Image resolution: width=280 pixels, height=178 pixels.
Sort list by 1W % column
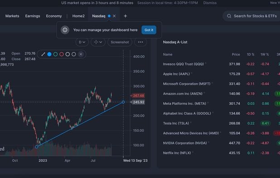pos(265,55)
